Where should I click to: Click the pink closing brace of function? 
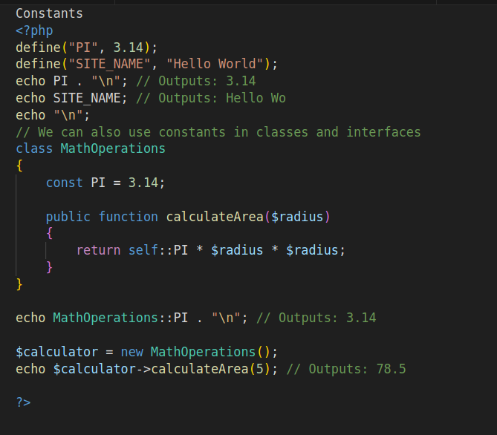point(49,267)
